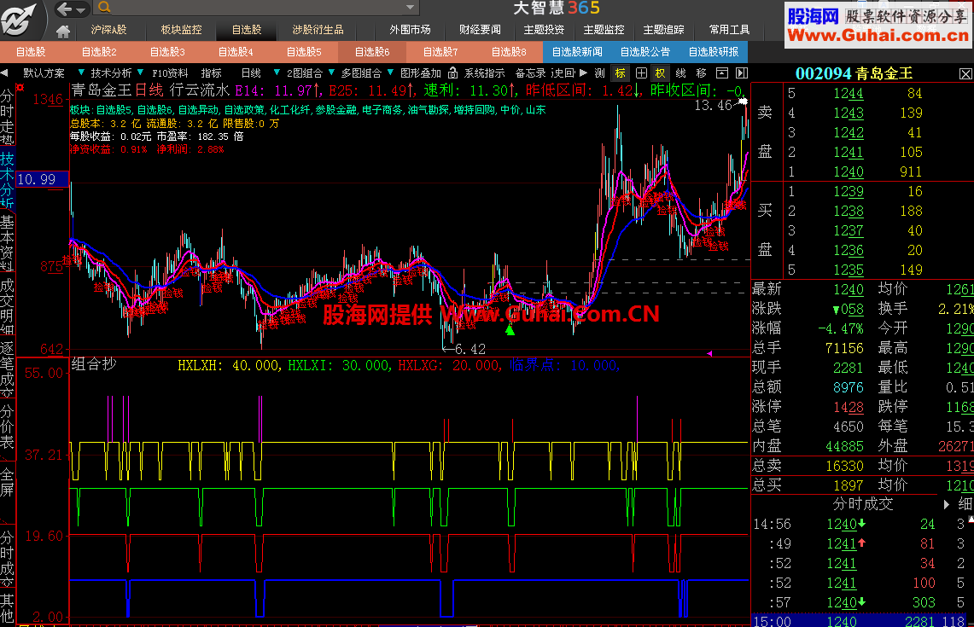974x627 pixels.
Task: Click sell-5 price 1244
Action: coord(849,93)
